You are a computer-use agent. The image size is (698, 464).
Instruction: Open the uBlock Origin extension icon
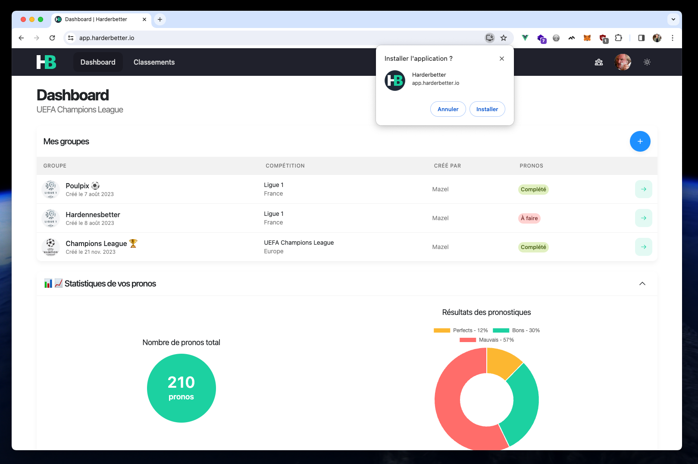603,38
